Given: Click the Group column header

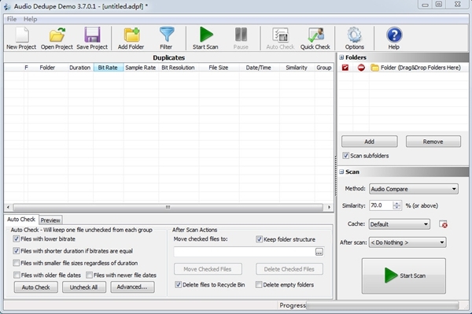Looking at the screenshot, I should (x=324, y=68).
